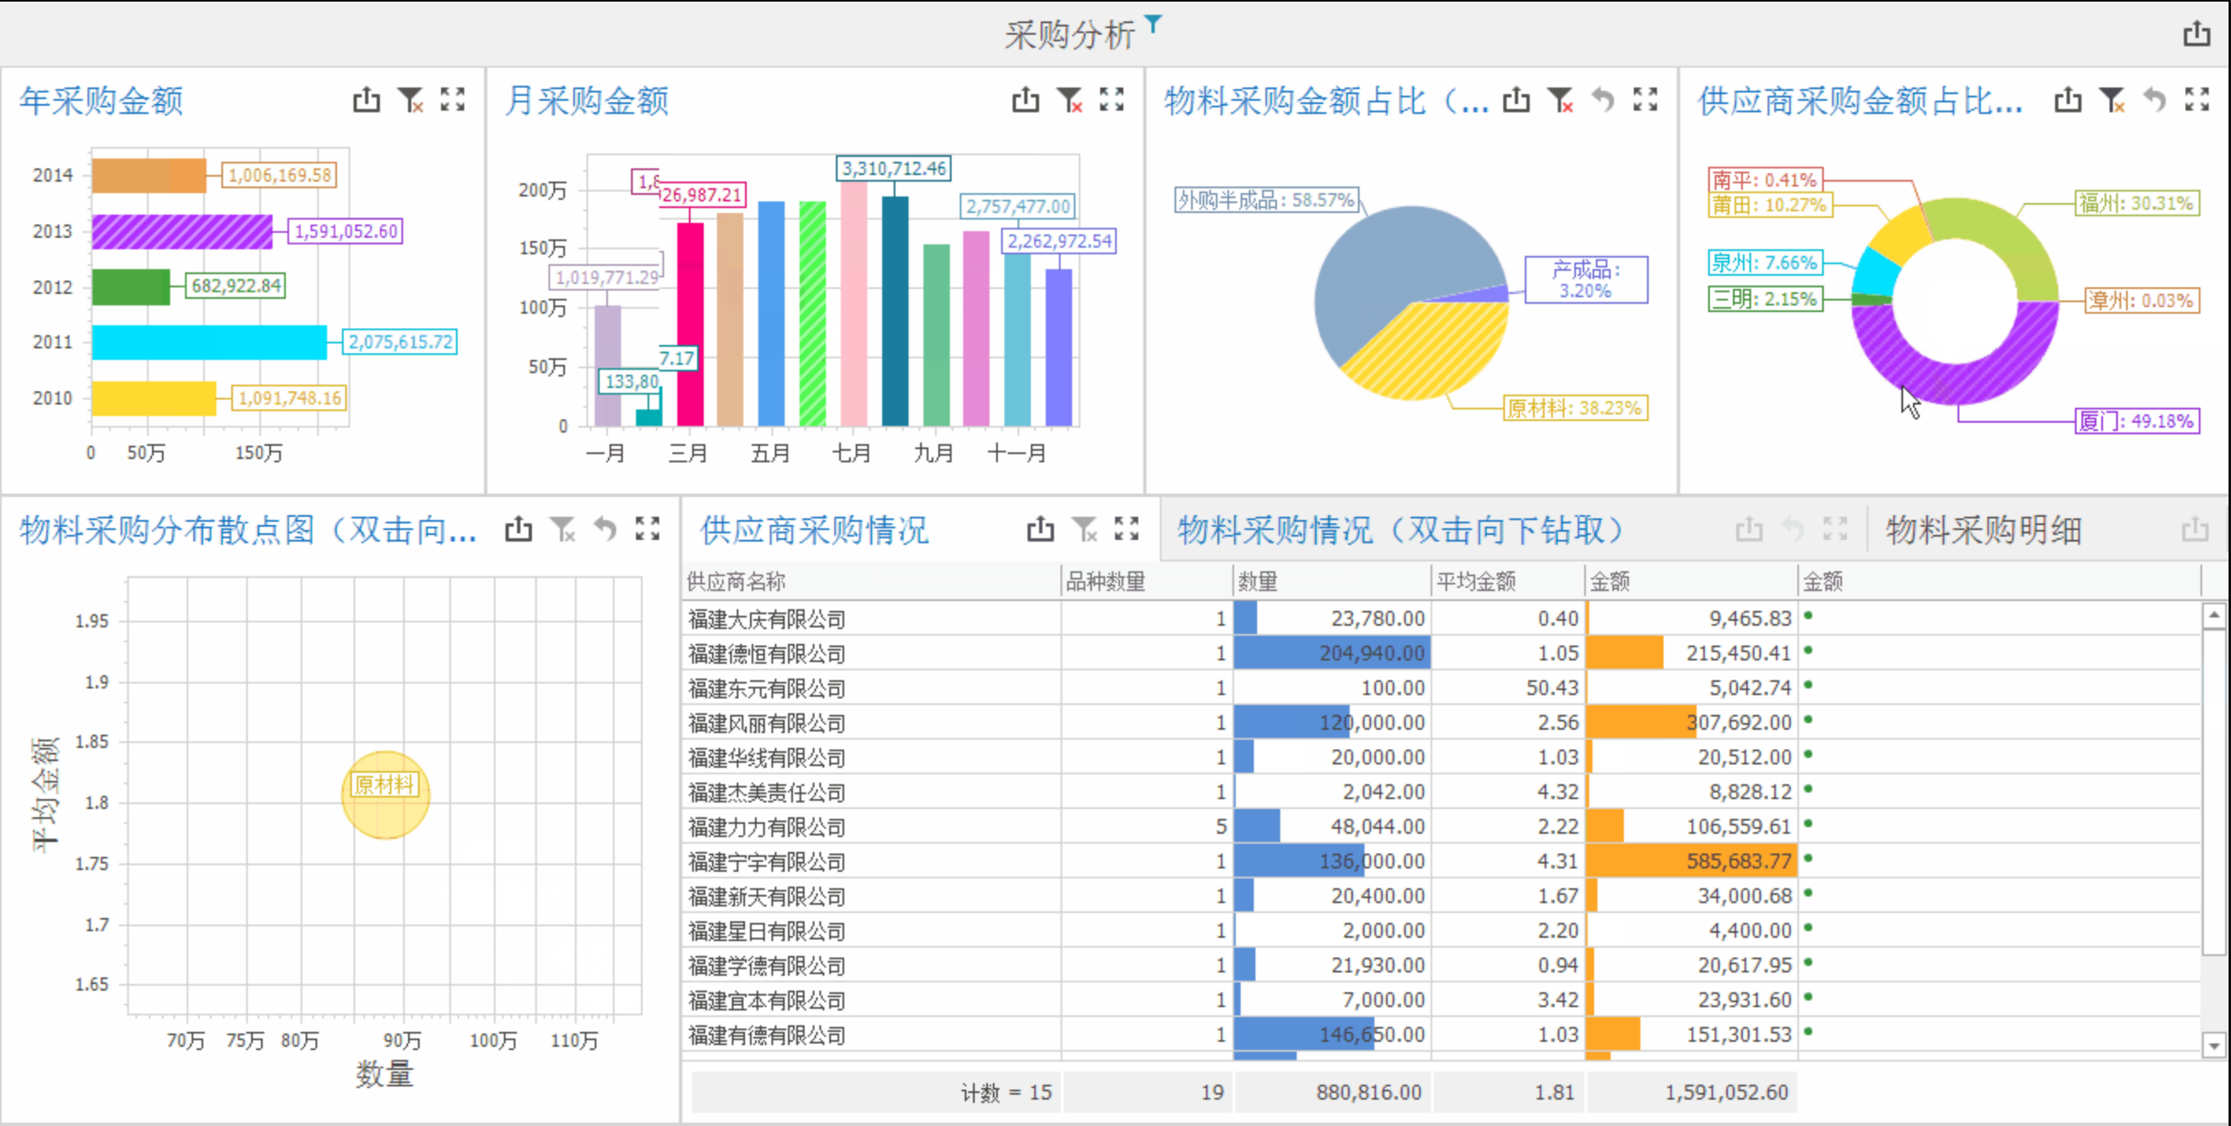Image resolution: width=2231 pixels, height=1126 pixels.
Task: Click the scroll down arrow of the table
Action: 2214,1045
